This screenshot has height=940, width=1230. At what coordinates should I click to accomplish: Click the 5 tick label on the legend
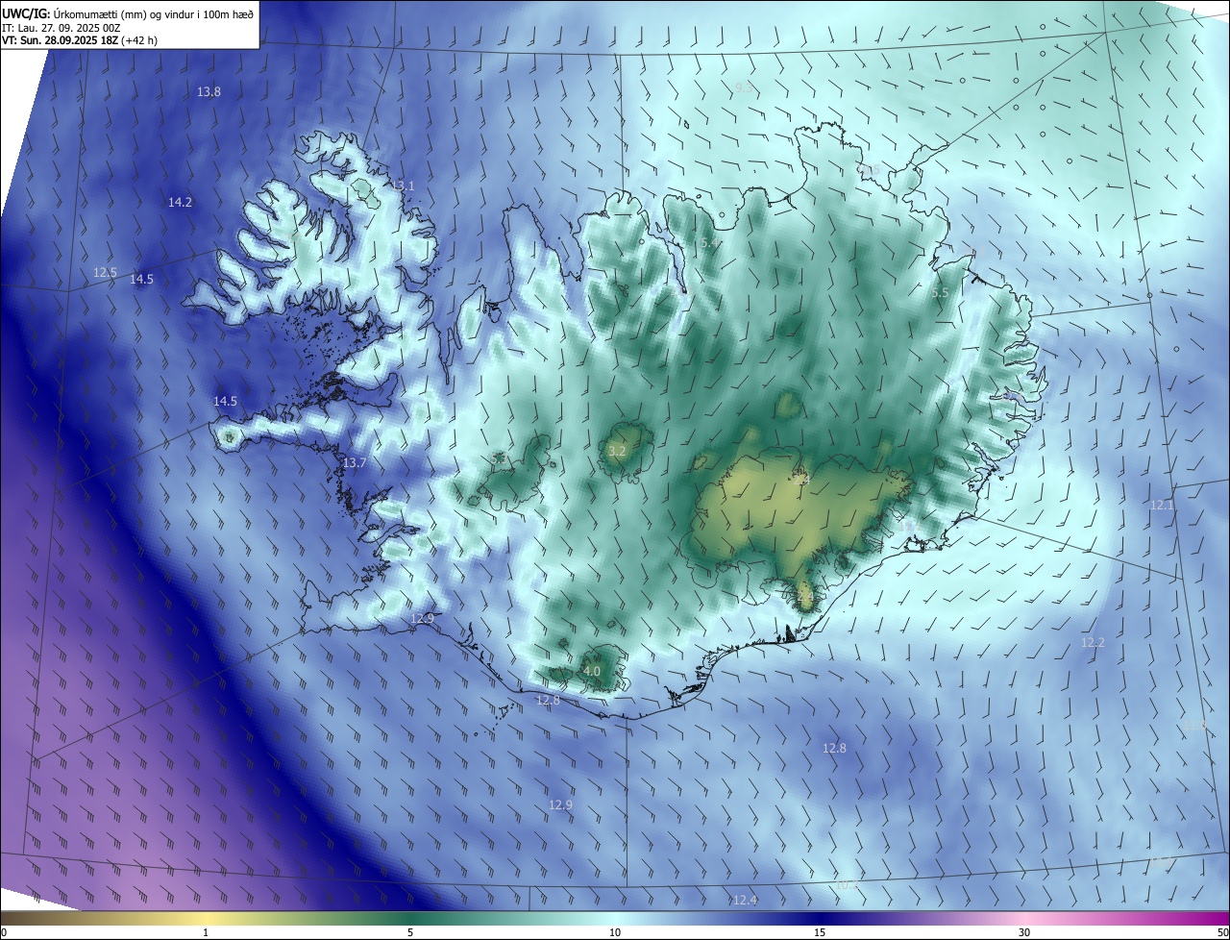tap(410, 933)
